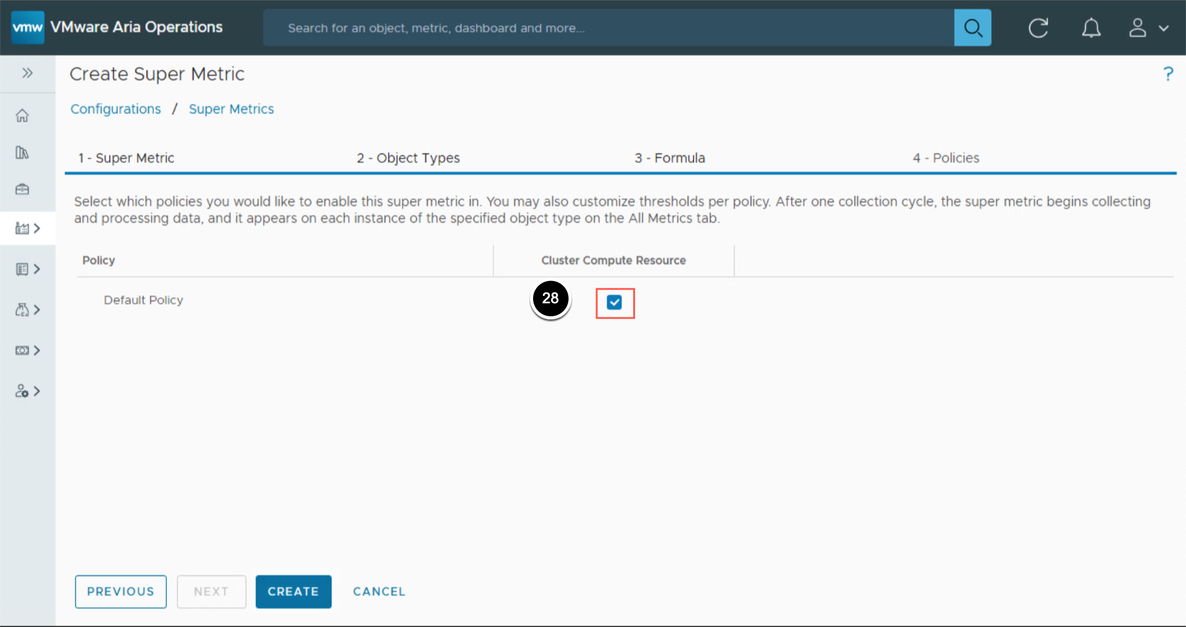This screenshot has height=627, width=1186.
Task: Expand the factory icon sidebar menu
Action: point(28,229)
